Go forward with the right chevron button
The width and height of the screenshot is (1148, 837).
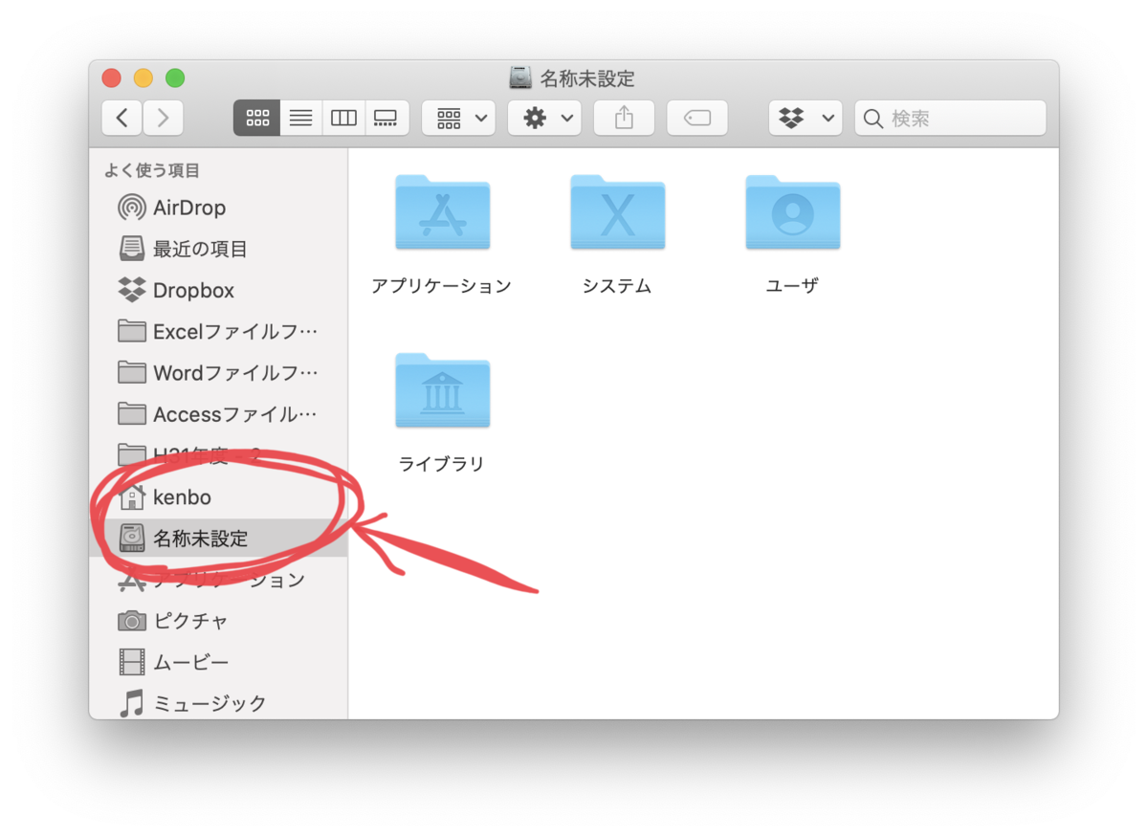coord(164,118)
